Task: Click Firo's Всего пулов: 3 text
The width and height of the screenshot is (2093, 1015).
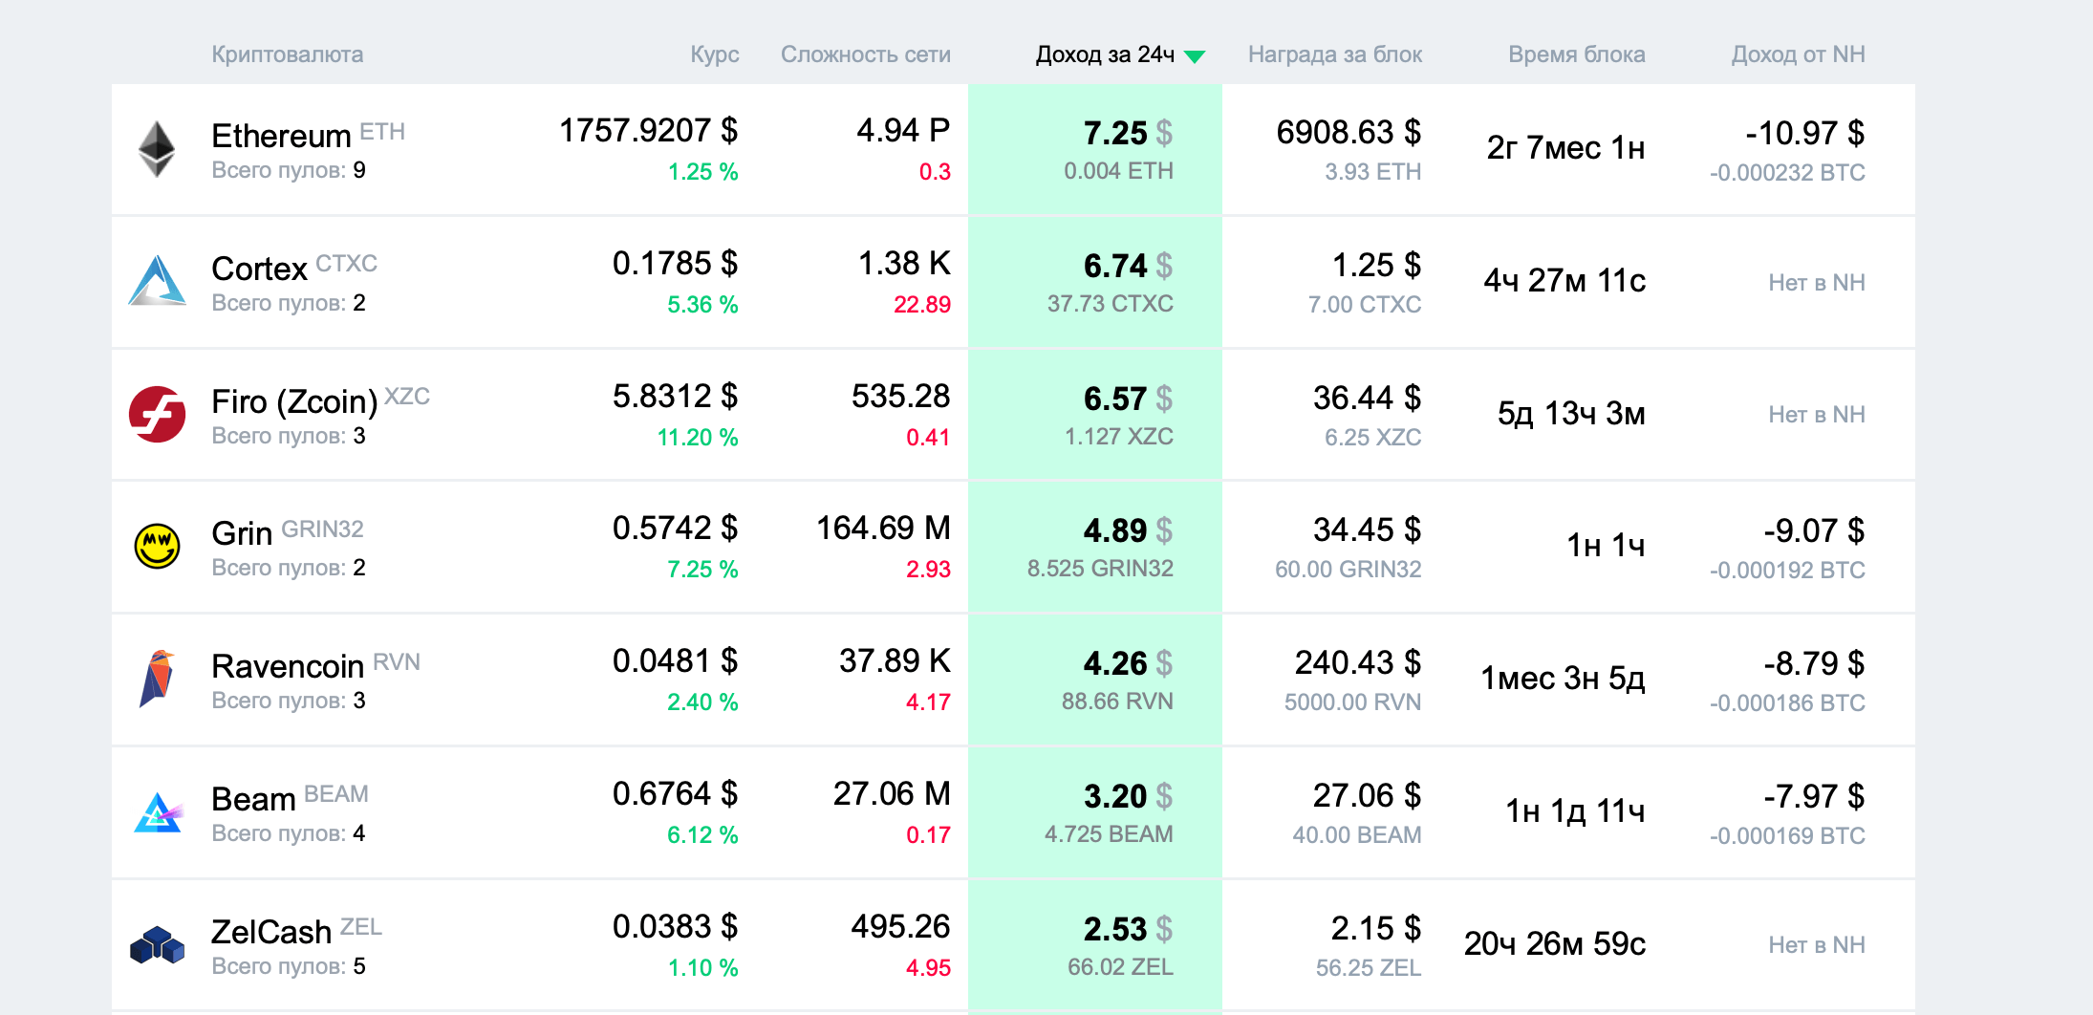Action: [x=289, y=436]
